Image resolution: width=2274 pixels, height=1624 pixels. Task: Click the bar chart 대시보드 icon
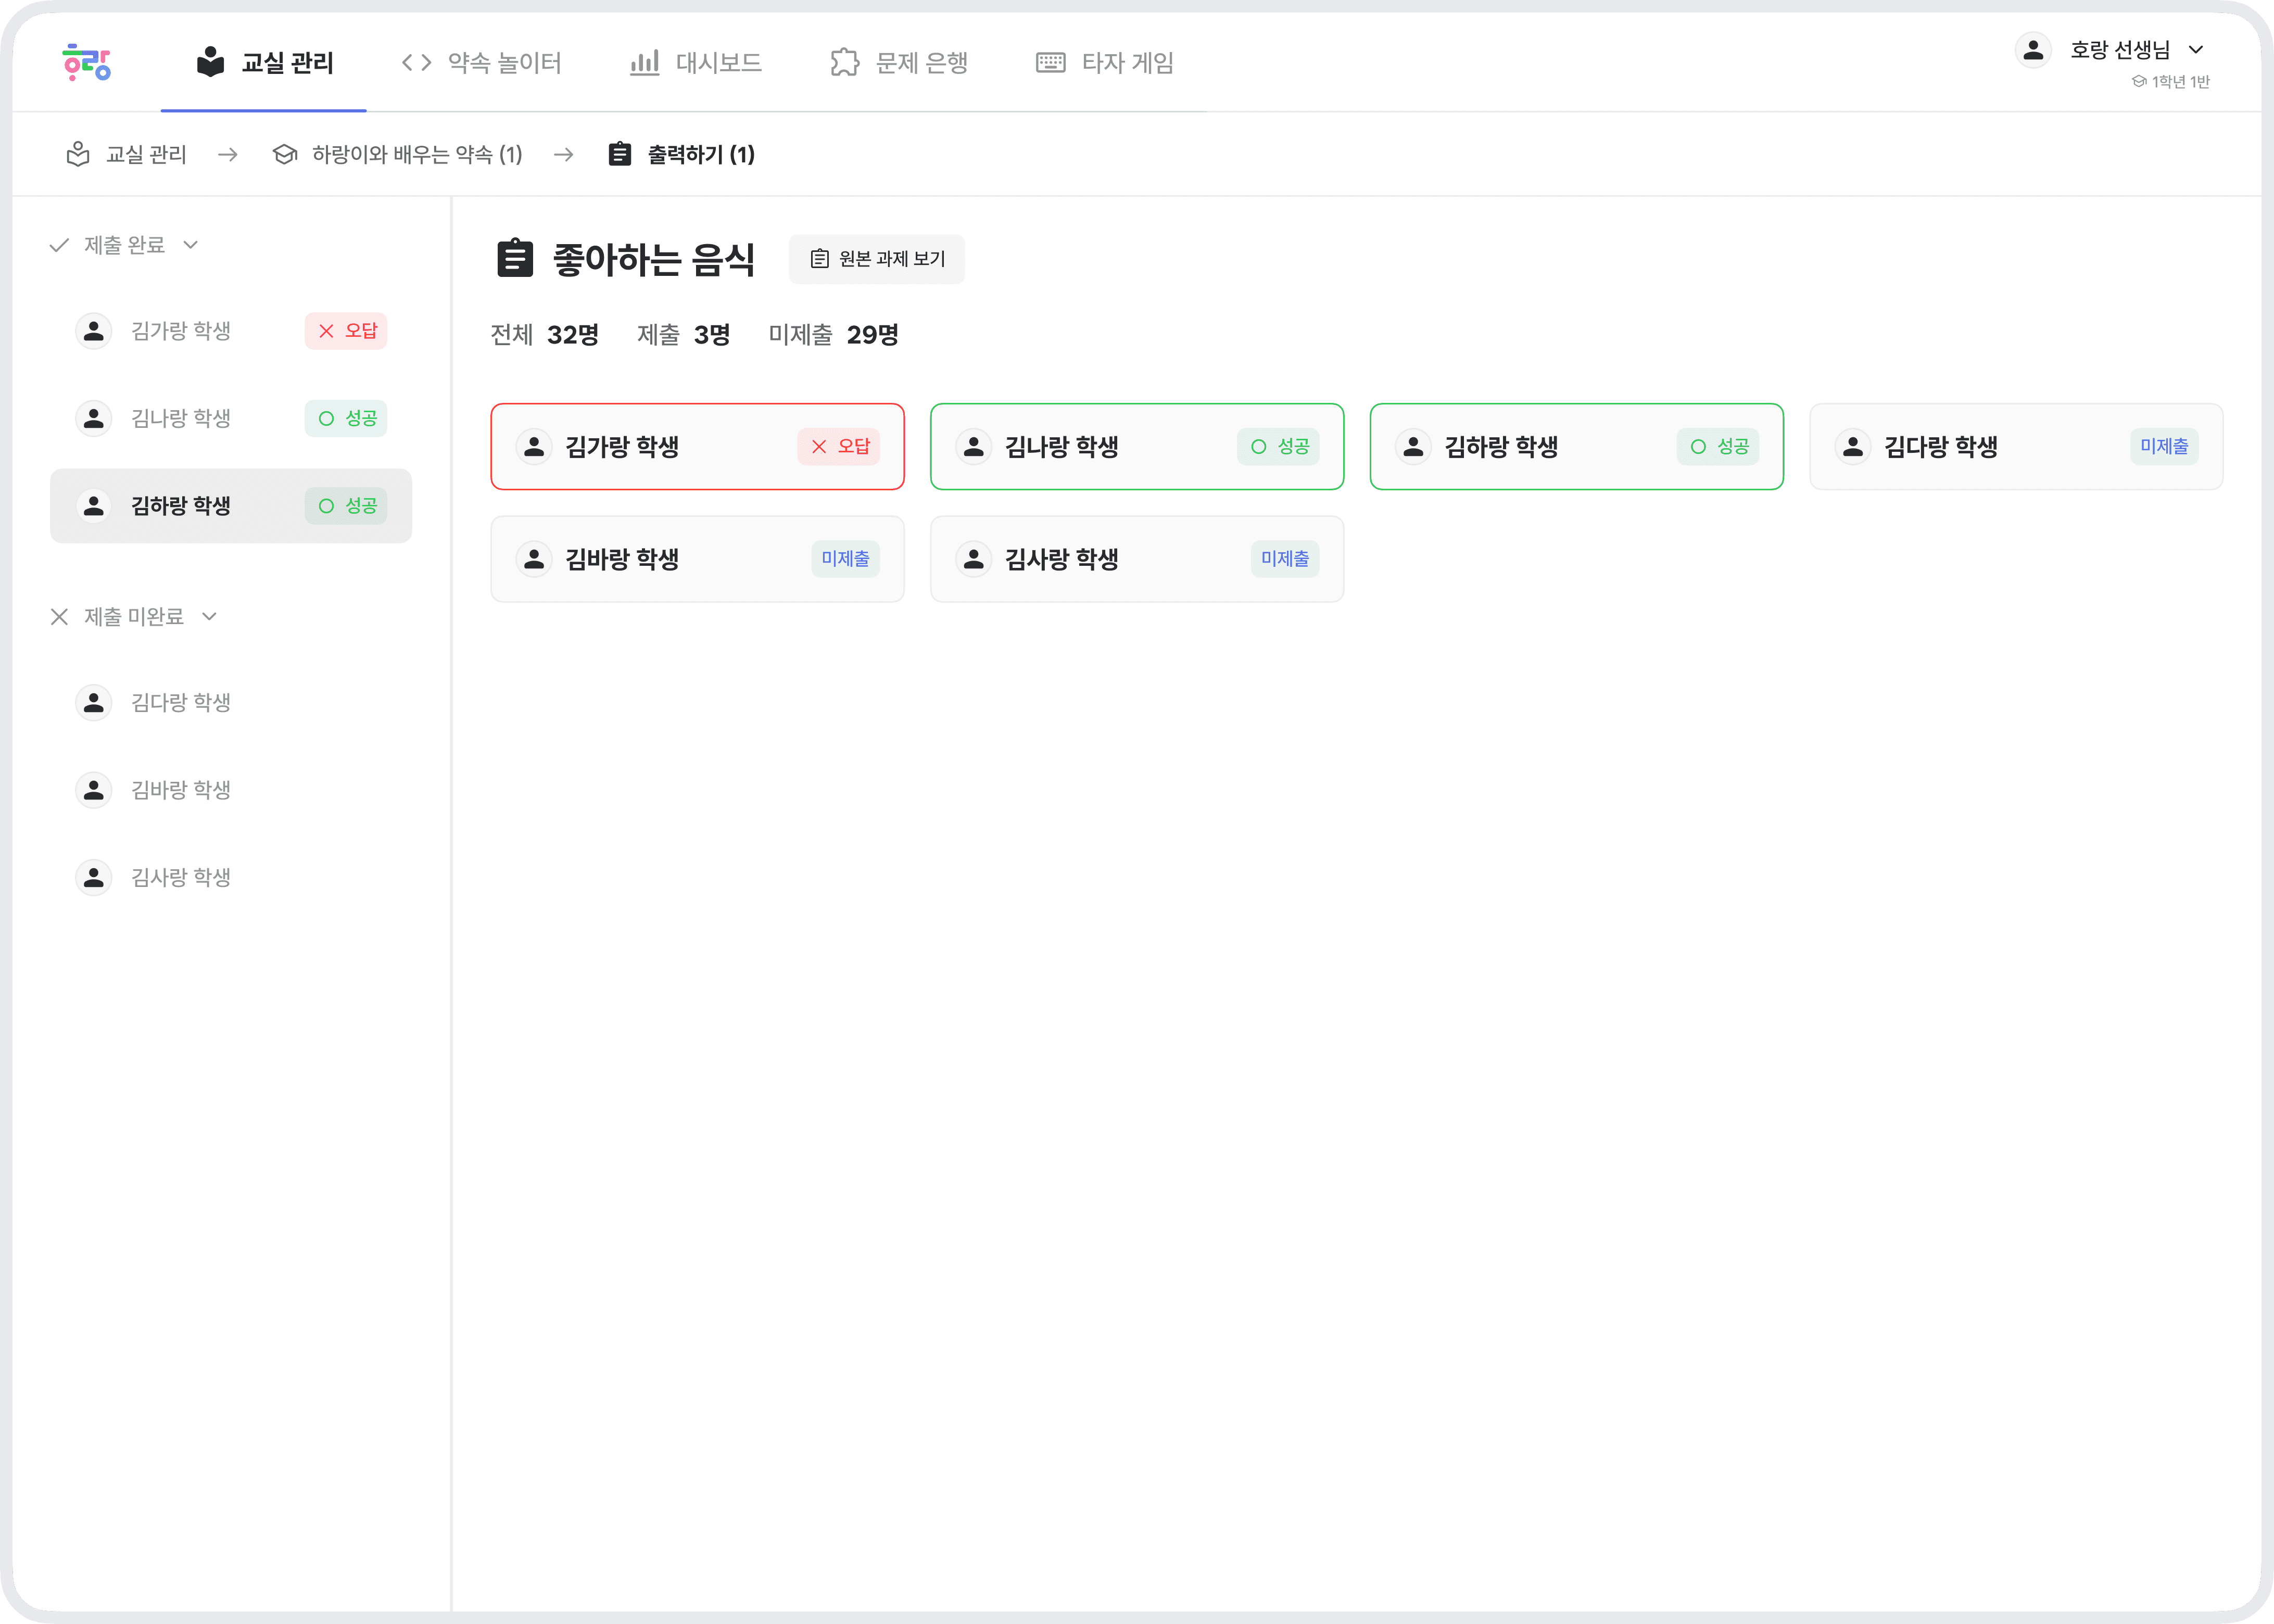644,63
